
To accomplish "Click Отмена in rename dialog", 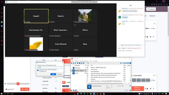I will tap(60, 74).
